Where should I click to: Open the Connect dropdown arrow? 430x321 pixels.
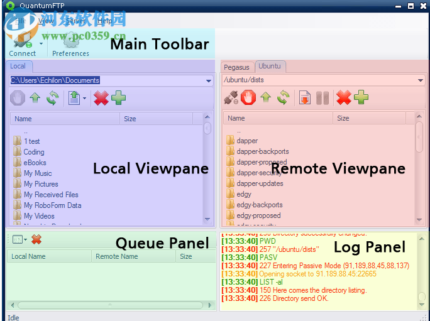point(41,43)
